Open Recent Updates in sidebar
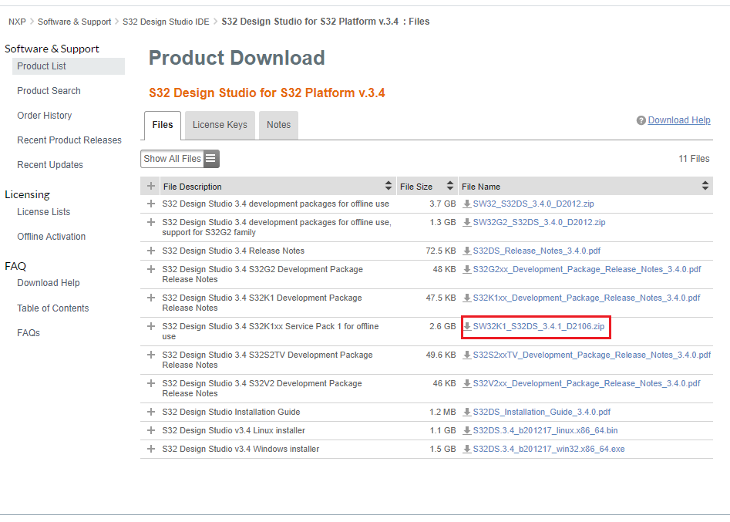Image resolution: width=730 pixels, height=522 pixels. tap(50, 165)
